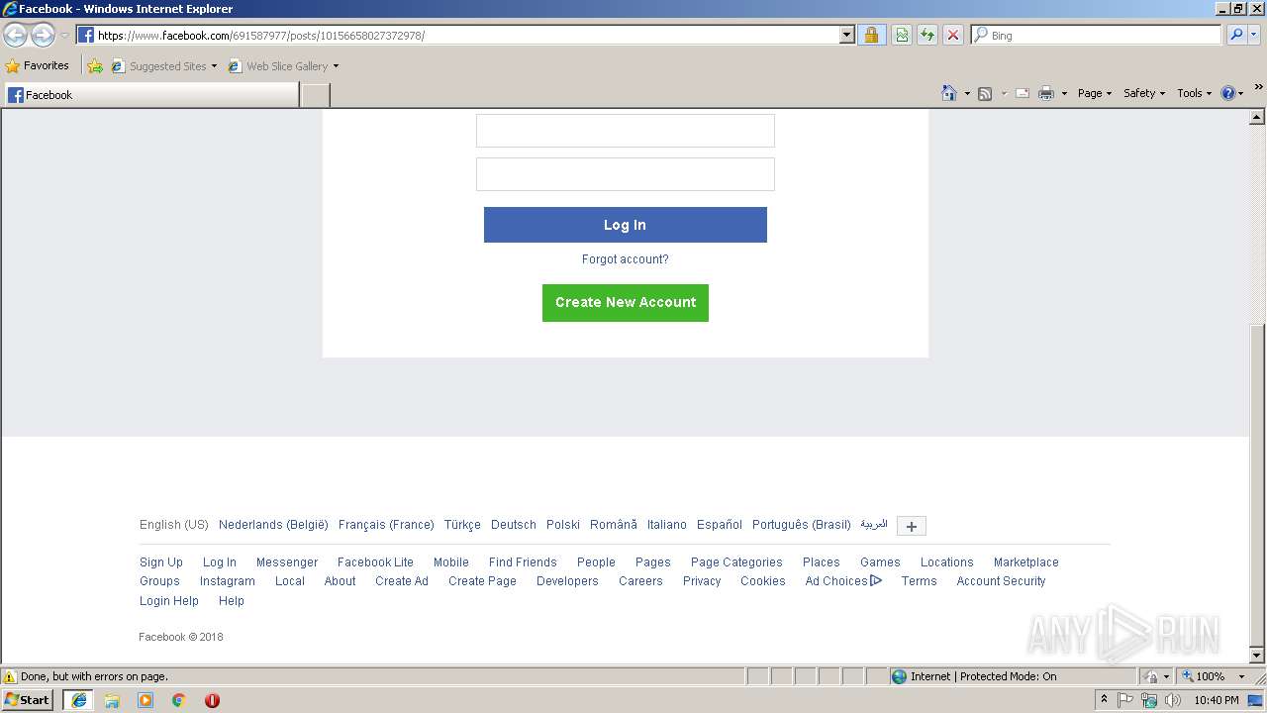Click the Bing search box
This screenshot has height=713, width=1267.
(1097, 35)
